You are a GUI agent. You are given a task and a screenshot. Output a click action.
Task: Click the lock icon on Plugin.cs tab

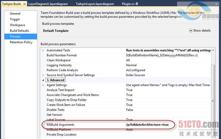pyautogui.click(x=137, y=4)
